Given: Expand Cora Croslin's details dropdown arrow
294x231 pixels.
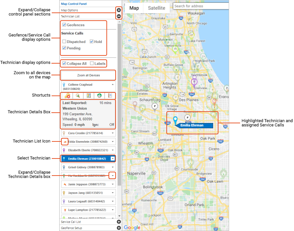Looking at the screenshot, I should click(x=113, y=133).
